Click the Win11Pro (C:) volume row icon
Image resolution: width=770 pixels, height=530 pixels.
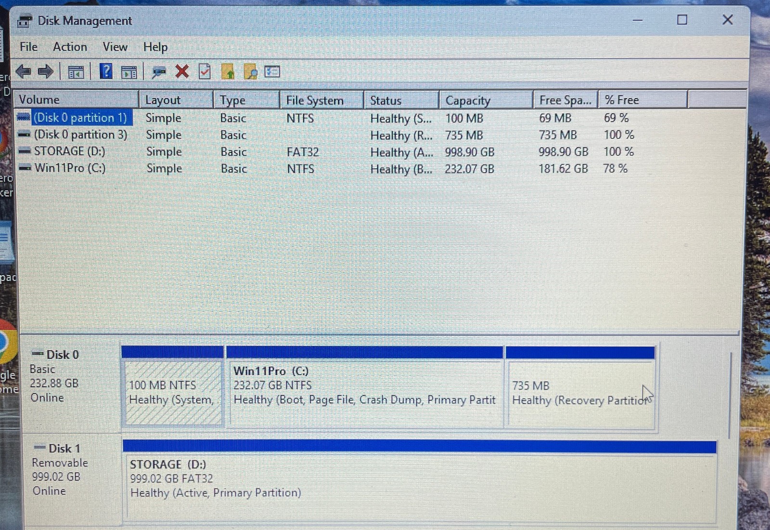click(x=25, y=168)
